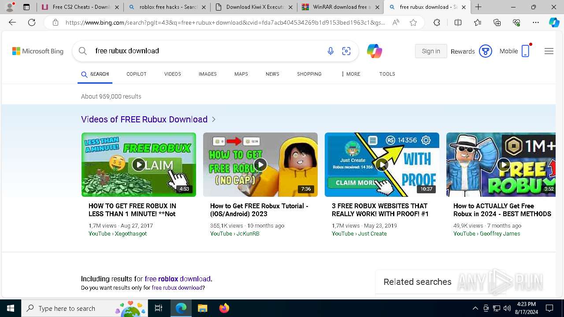The image size is (564, 317).
Task: Open the TOOLS filter options
Action: [x=387, y=74]
